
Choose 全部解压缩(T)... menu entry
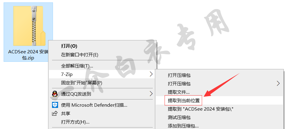pyautogui.click(x=77, y=66)
